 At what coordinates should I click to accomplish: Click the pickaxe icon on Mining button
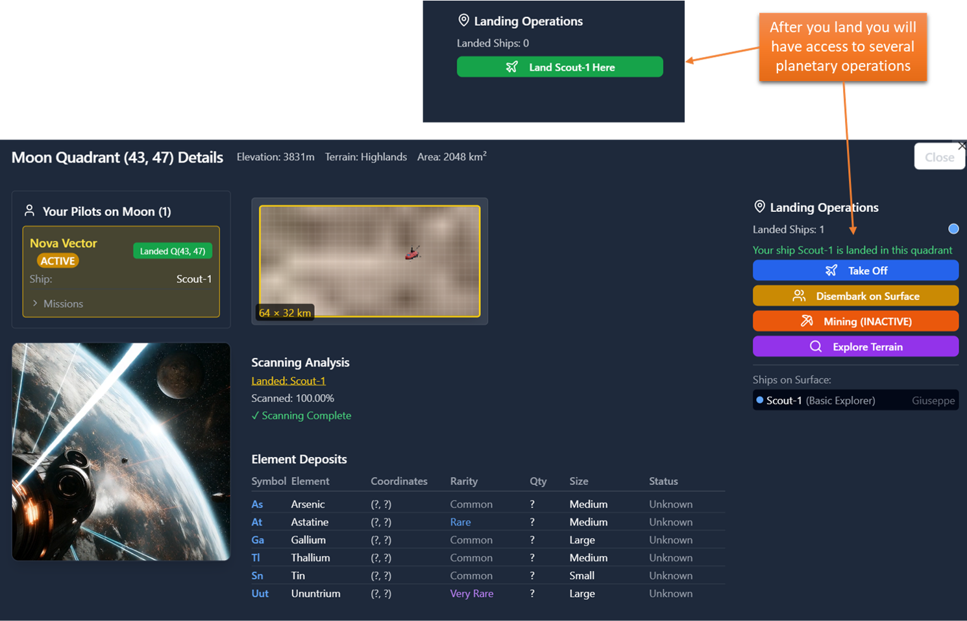(807, 321)
